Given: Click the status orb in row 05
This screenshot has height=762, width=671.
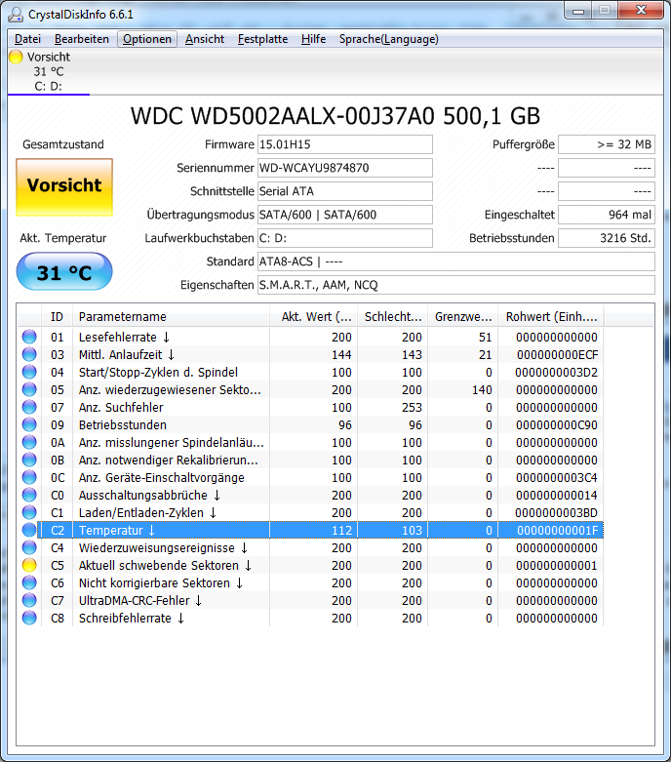Looking at the screenshot, I should [29, 389].
